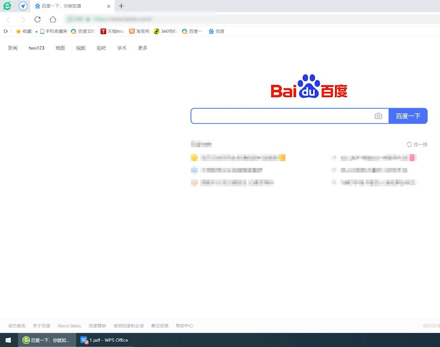This screenshot has height=347, width=440.
Task: Go forward with the right arrow
Action: point(23,19)
